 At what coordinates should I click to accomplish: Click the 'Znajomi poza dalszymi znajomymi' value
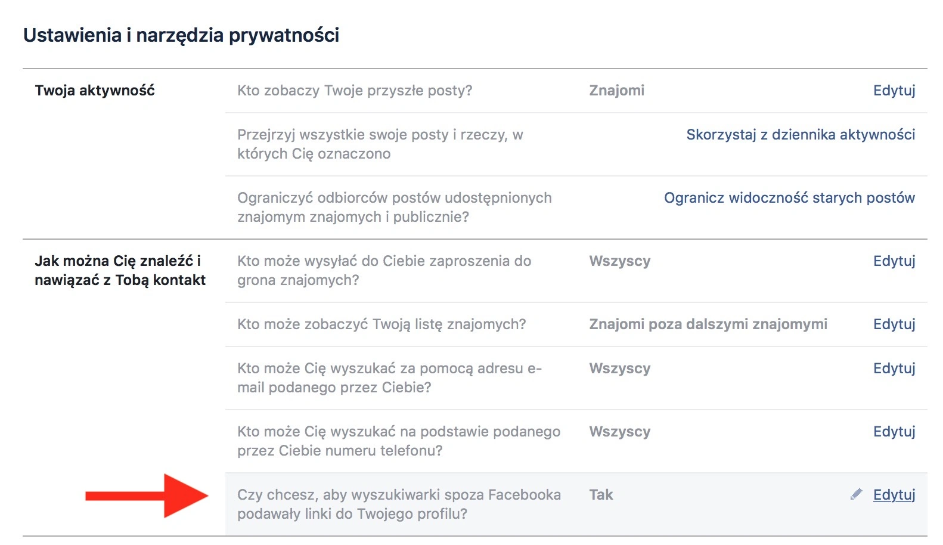pyautogui.click(x=708, y=324)
